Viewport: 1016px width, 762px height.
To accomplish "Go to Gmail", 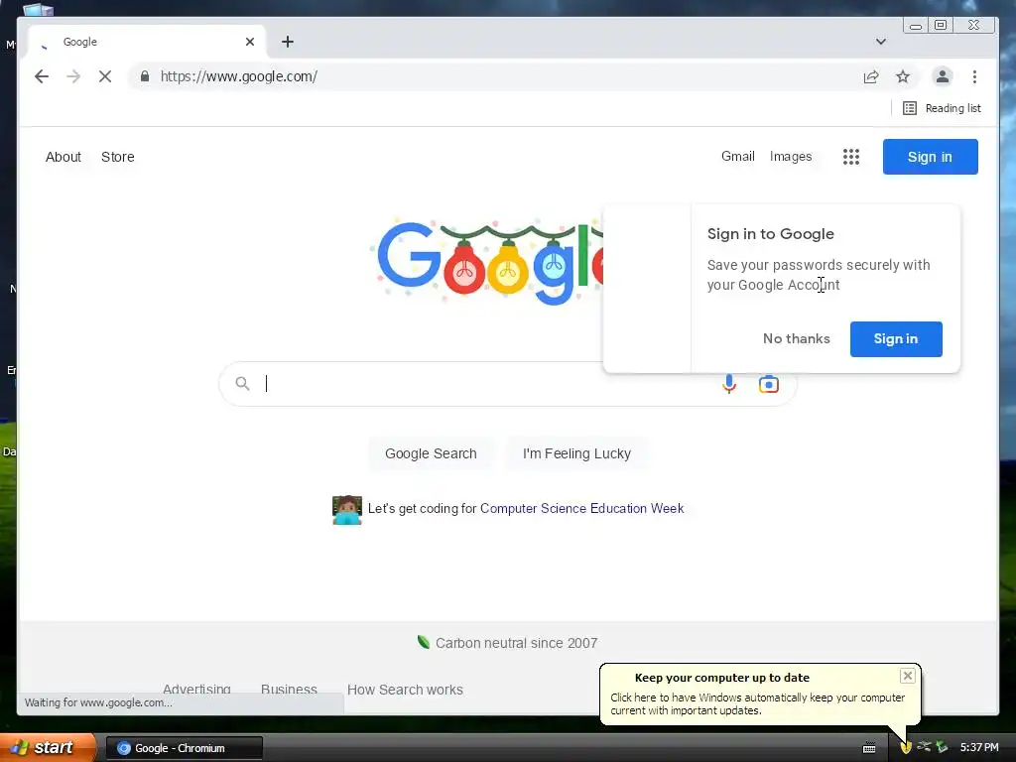I will click(738, 156).
